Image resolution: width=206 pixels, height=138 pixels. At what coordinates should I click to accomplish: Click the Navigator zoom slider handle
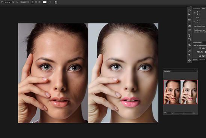[x=183, y=113]
